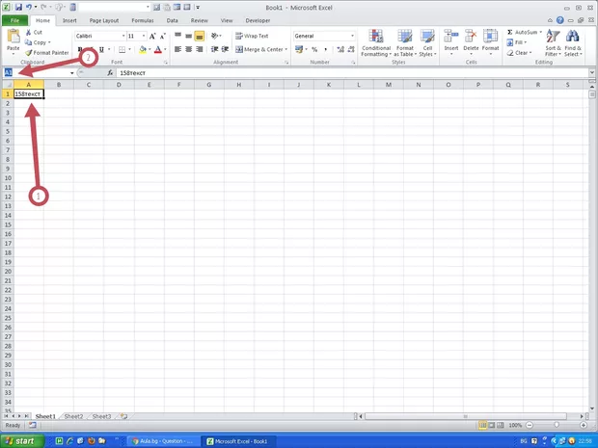This screenshot has height=448, width=598.
Task: Switch to the Insert tab
Action: point(69,20)
